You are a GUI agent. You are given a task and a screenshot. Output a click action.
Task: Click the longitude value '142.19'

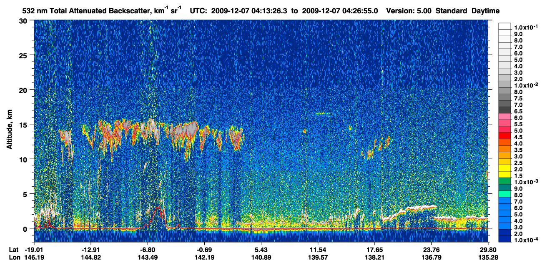[204, 257]
